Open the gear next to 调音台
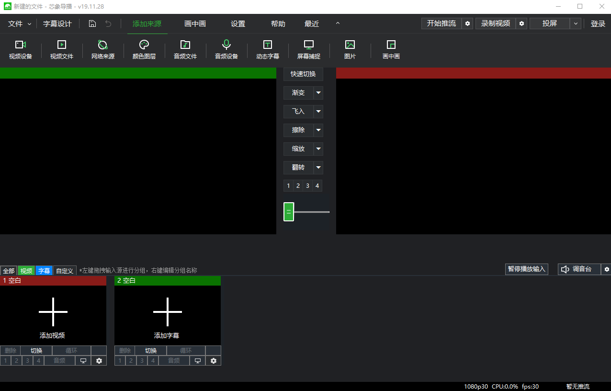The height and width of the screenshot is (391, 611). tap(607, 269)
